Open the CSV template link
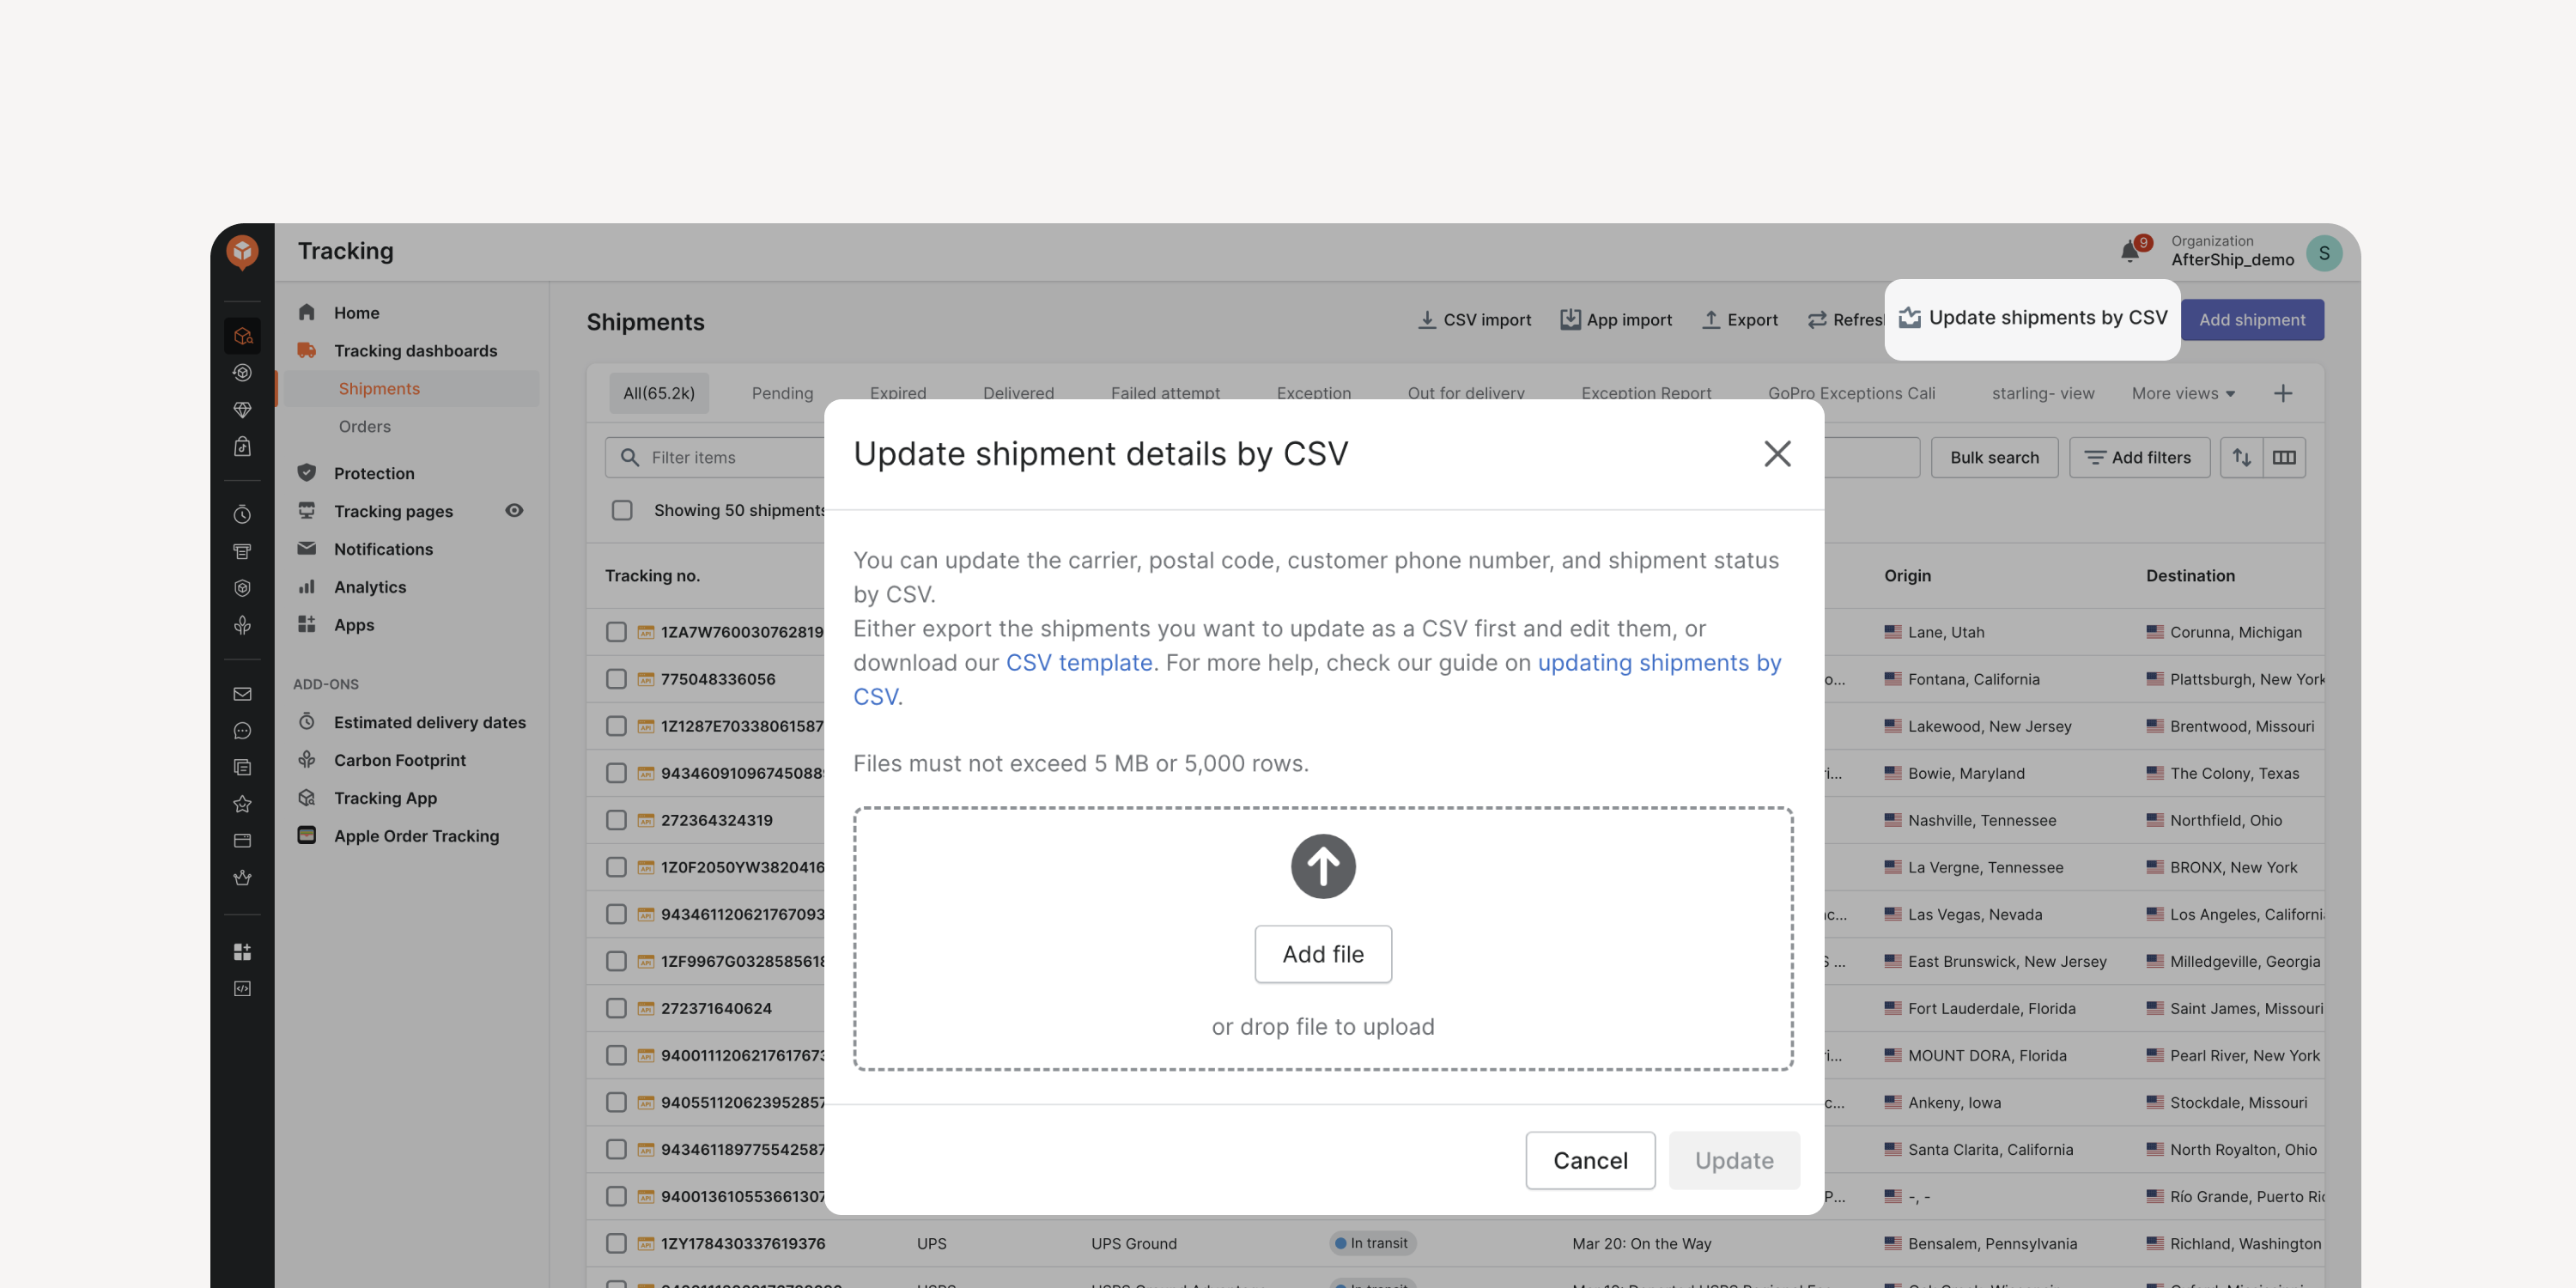 click(x=1079, y=662)
